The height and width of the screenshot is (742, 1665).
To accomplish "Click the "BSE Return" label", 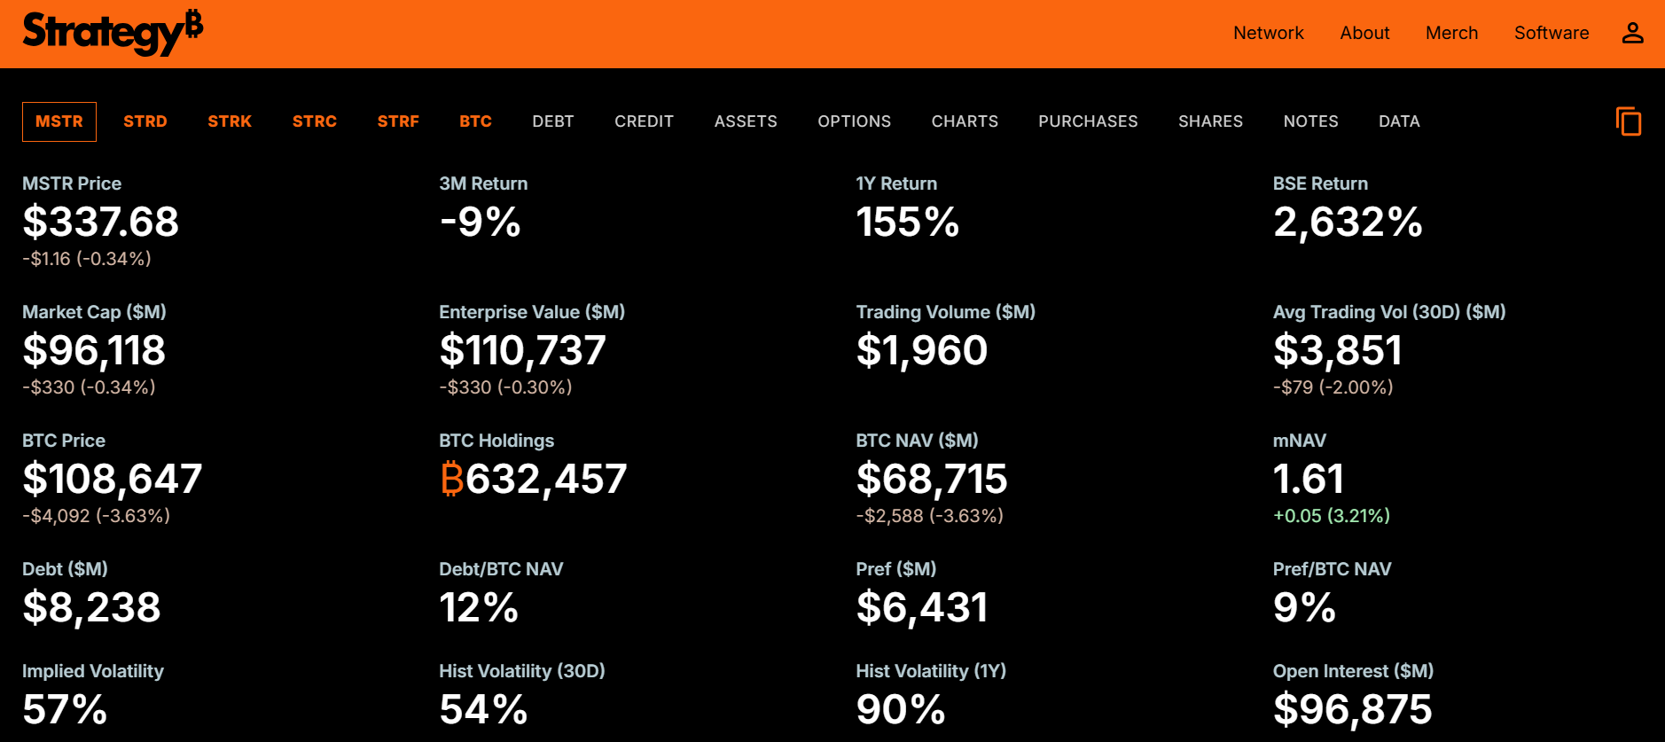I will coord(1320,184).
